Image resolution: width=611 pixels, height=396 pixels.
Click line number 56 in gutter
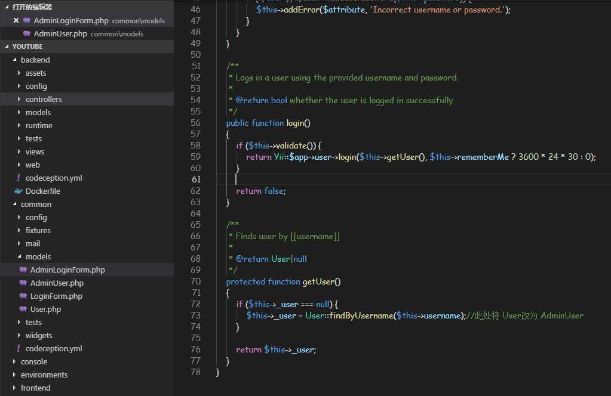(196, 123)
